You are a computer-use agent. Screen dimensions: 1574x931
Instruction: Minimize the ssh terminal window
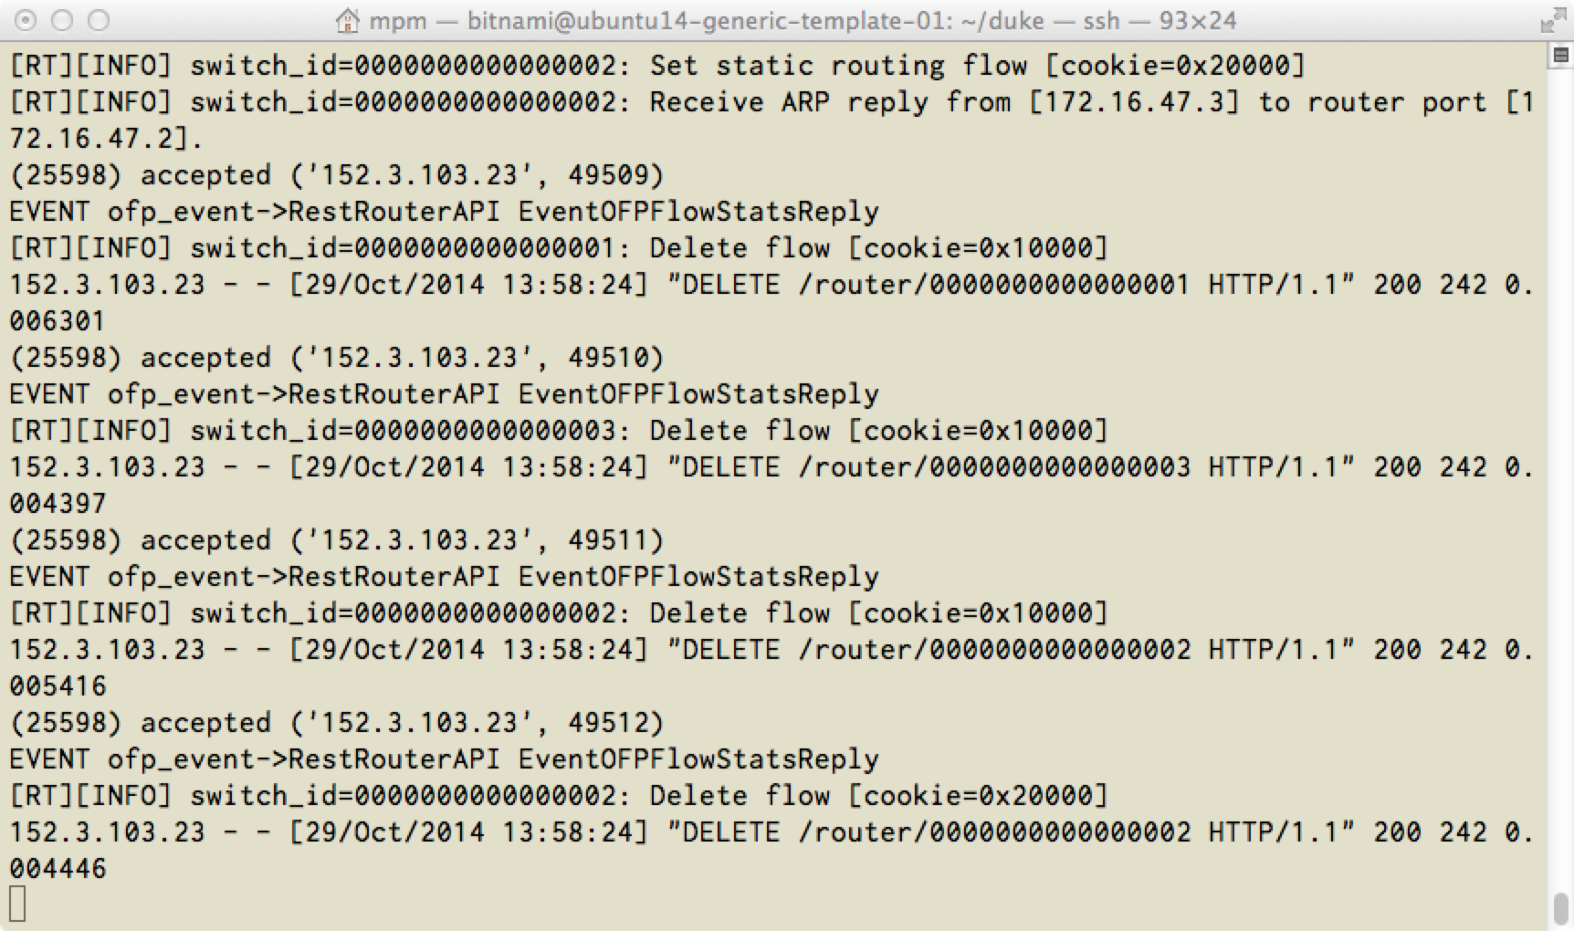pyautogui.click(x=62, y=20)
